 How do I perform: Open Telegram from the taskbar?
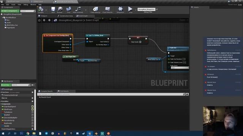pyautogui.click(x=46, y=133)
